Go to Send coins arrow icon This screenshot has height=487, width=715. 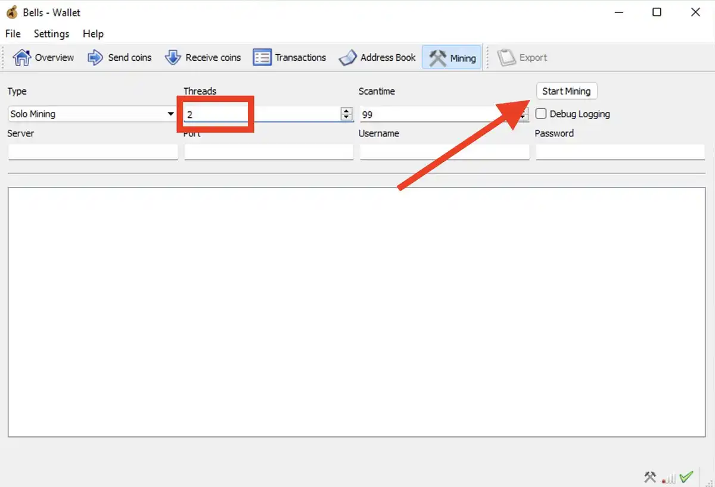tap(95, 58)
